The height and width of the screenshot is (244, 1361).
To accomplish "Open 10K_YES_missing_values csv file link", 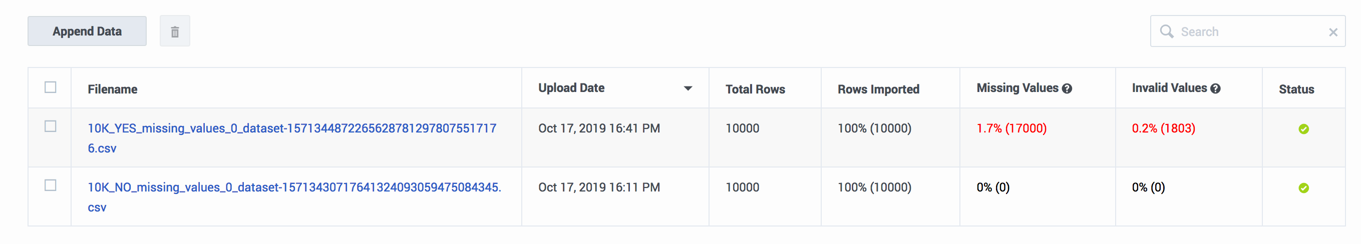I will [291, 138].
